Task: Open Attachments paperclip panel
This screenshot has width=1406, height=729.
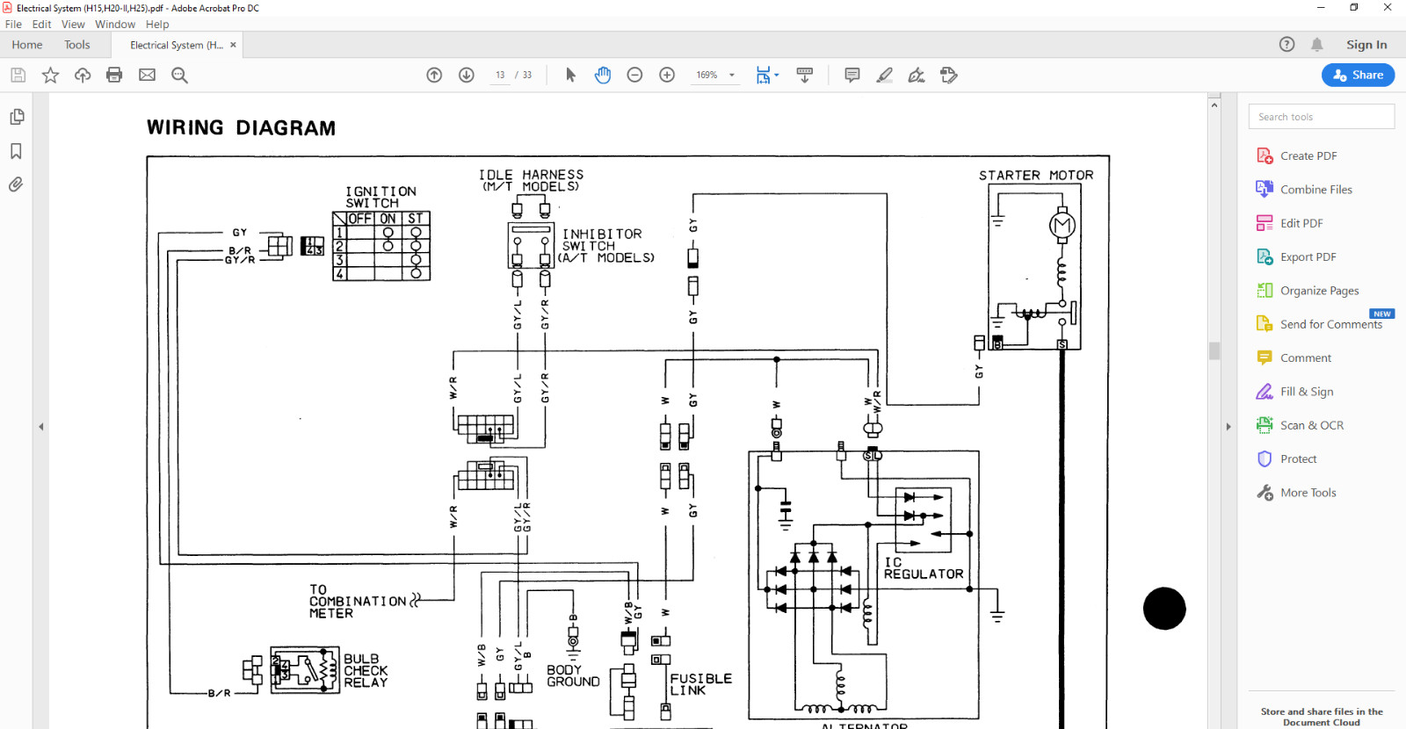Action: [x=16, y=184]
